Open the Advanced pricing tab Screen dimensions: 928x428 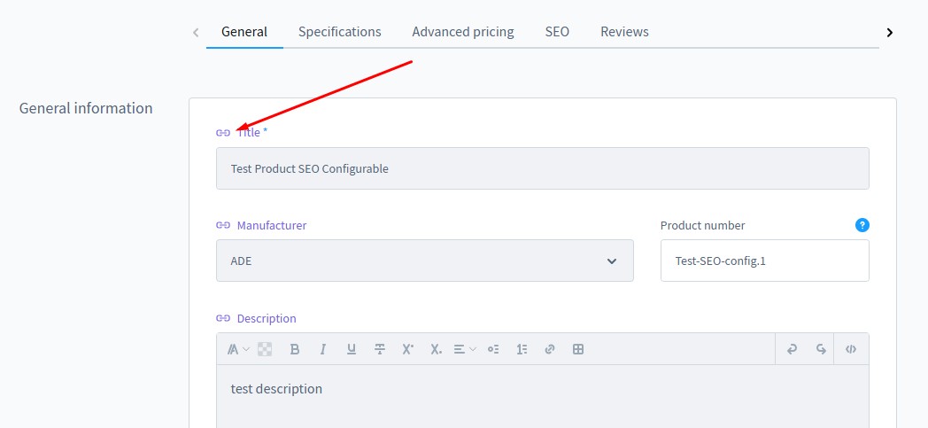462,32
